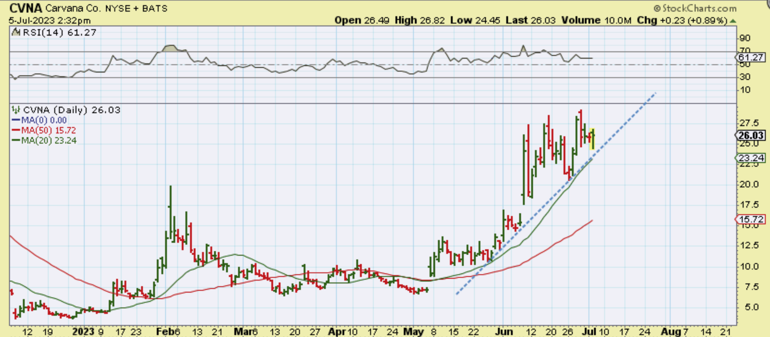
Task: Click the Last 26.03 quote in header
Action: [530, 20]
